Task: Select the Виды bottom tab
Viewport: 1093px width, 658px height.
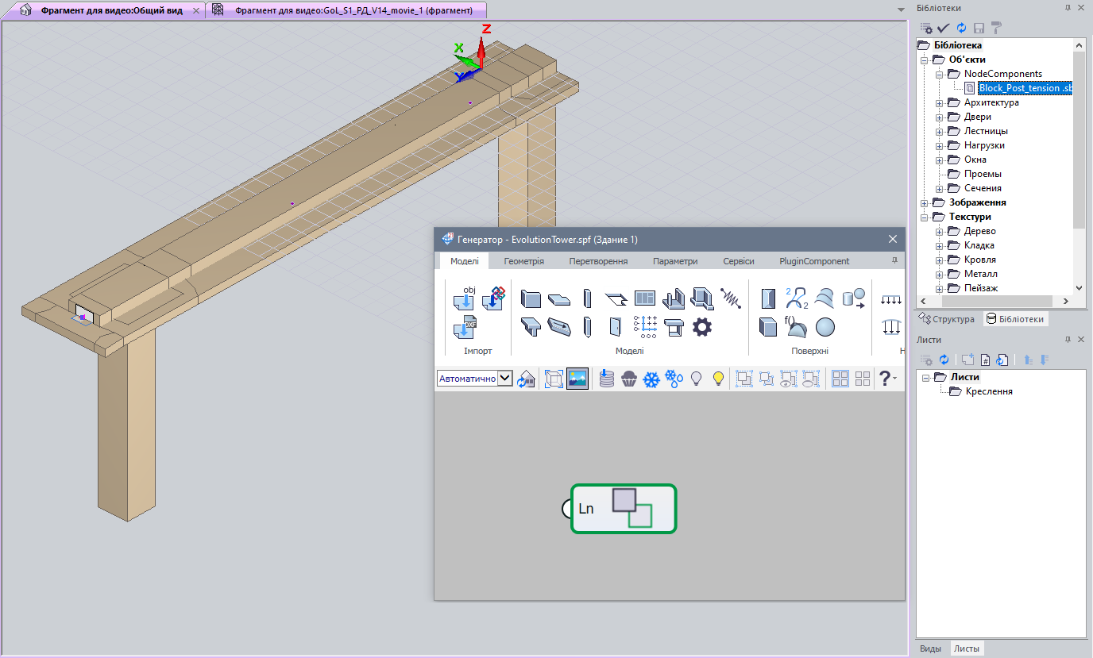Action: pos(930,648)
